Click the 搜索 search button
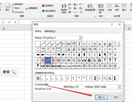 (9, 72)
